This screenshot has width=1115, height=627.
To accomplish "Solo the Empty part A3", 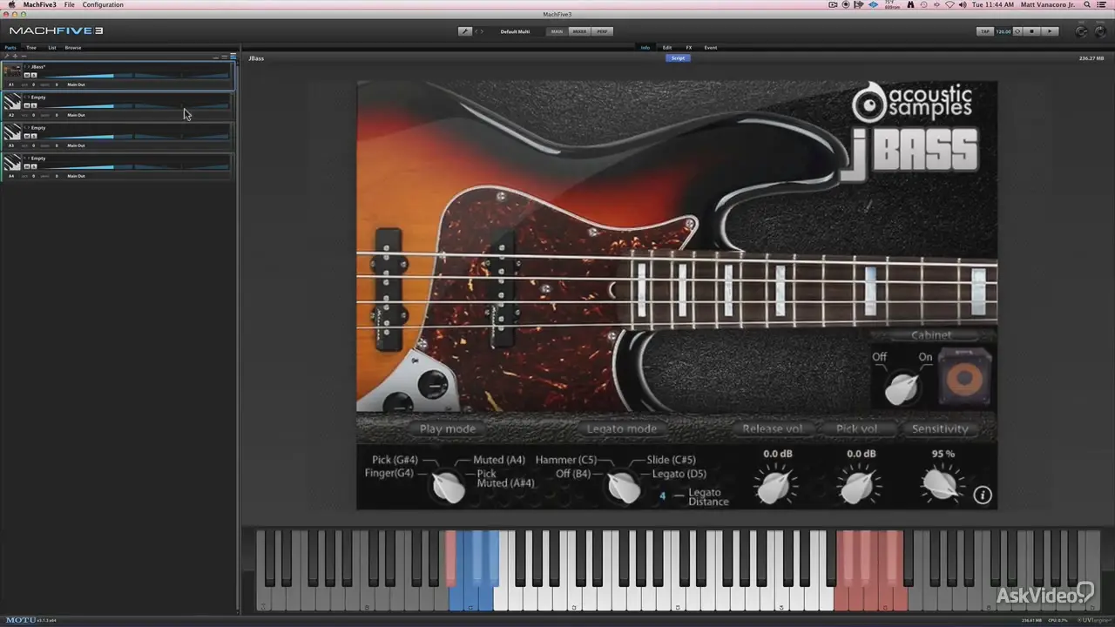I will coord(34,136).
